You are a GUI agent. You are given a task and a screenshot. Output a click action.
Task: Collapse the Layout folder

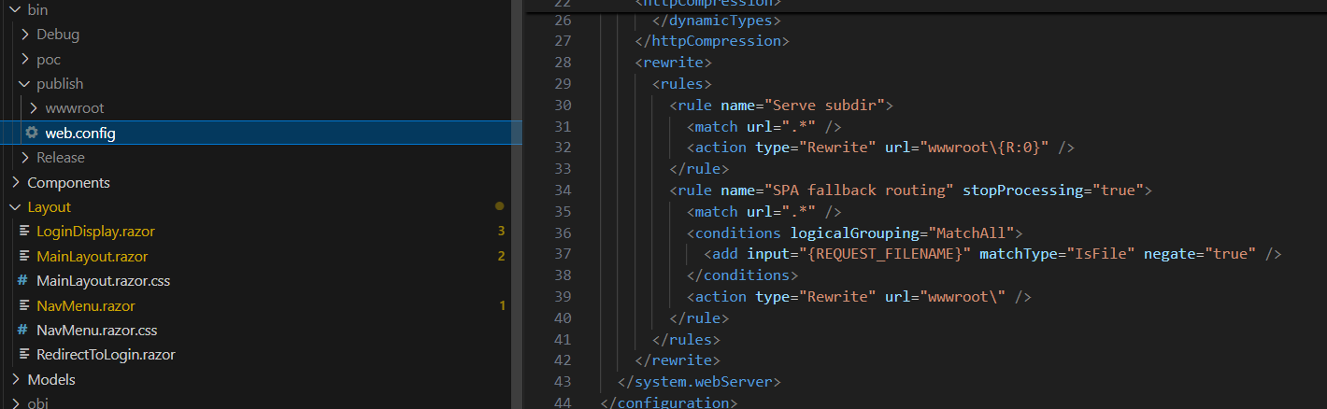click(x=15, y=207)
